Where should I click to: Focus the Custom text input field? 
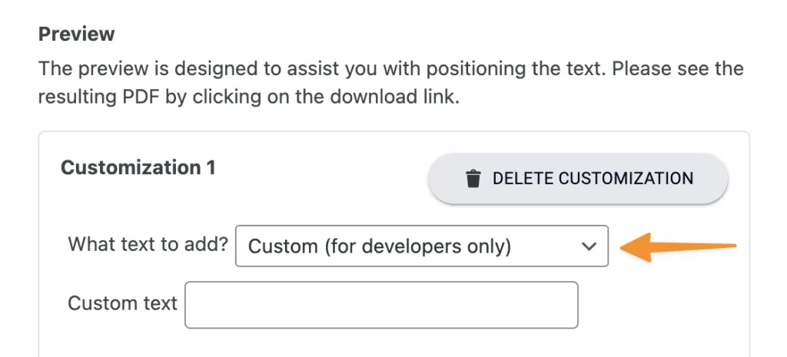tap(381, 304)
